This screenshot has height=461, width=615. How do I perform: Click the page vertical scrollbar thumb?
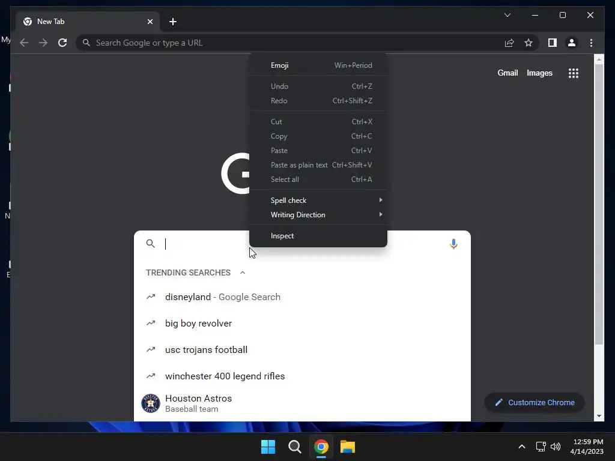pyautogui.click(x=599, y=205)
